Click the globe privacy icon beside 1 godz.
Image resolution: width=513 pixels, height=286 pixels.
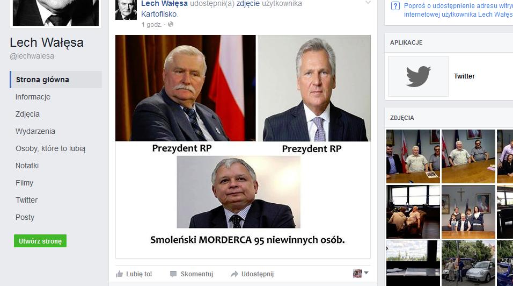[x=171, y=24]
